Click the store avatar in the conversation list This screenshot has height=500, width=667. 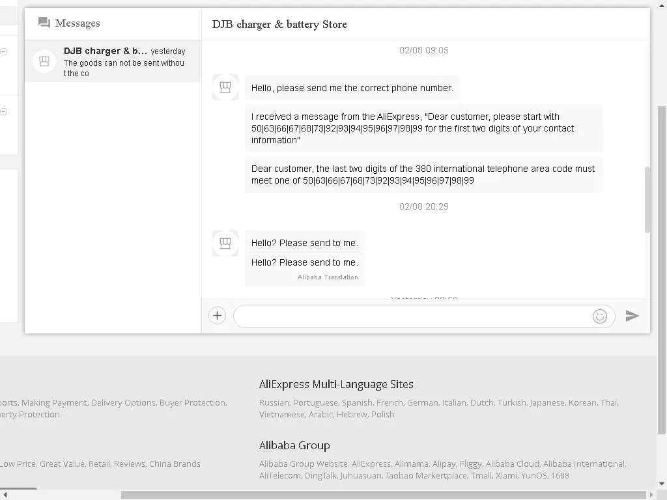[44, 61]
